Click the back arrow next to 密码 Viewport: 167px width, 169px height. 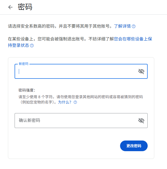coord(10,7)
